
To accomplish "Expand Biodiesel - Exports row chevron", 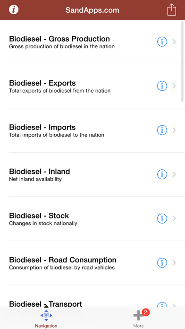I will pyautogui.click(x=174, y=86).
